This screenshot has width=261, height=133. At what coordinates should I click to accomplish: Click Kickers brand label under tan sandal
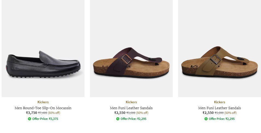point(219,102)
